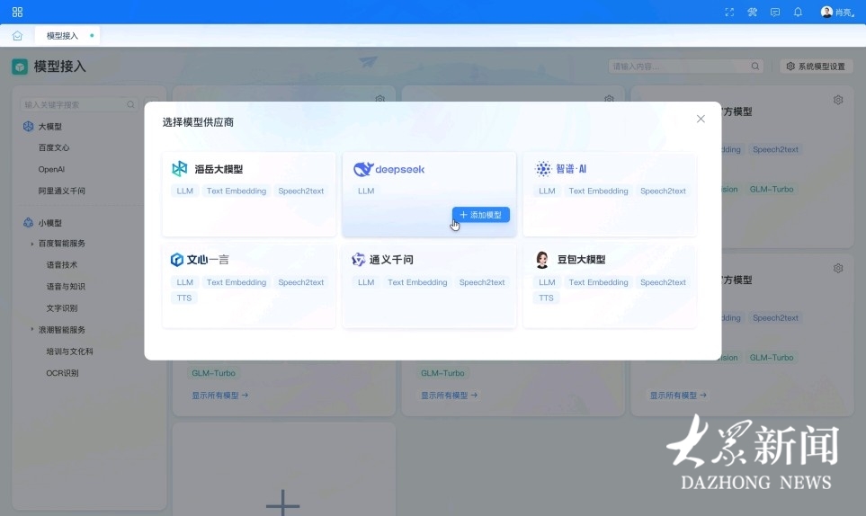The image size is (866, 516).
Task: Focus the sidebar keyword search field
Action: (79, 104)
